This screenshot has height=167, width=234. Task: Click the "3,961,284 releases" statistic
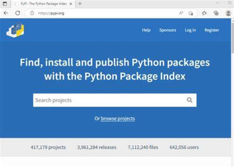(97, 147)
